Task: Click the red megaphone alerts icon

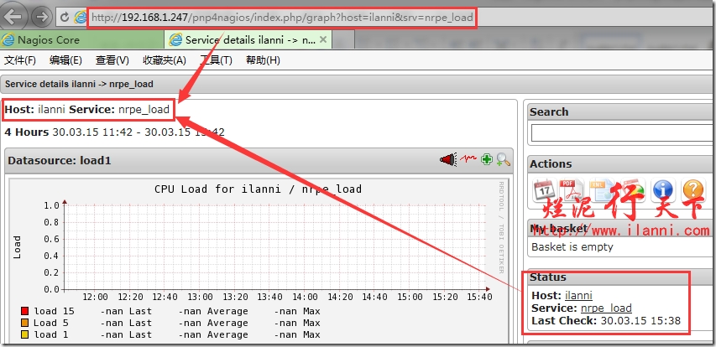Action: click(x=448, y=159)
